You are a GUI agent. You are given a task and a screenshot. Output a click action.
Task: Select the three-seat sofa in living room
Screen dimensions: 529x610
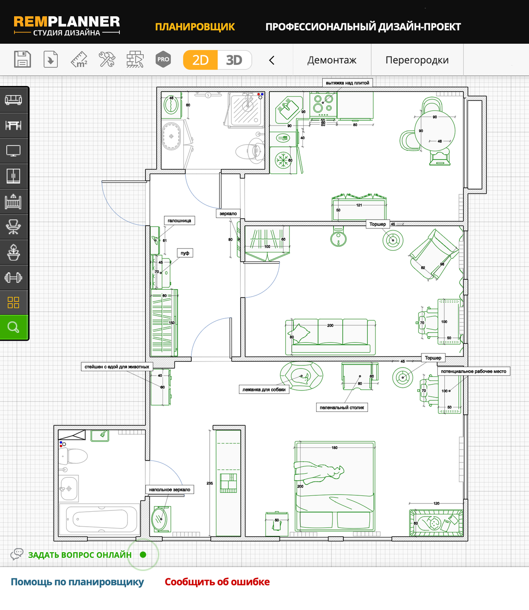(331, 337)
